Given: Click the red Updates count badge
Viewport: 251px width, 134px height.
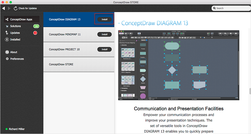Looking at the screenshot, I should tap(35, 33).
